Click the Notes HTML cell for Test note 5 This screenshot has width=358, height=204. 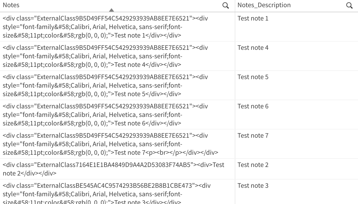click(105, 85)
